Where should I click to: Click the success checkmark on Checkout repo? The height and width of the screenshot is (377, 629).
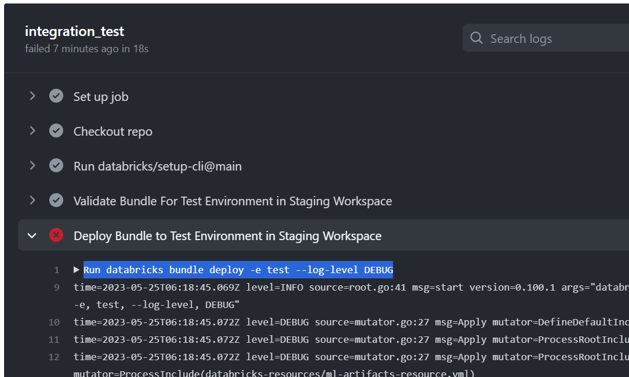(x=56, y=130)
